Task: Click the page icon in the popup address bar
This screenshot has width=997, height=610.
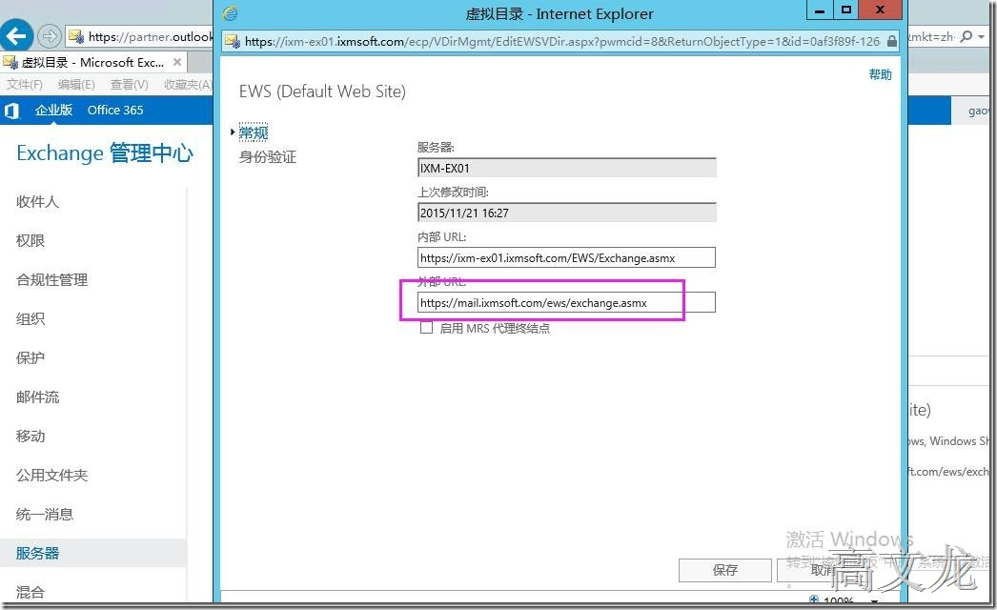Action: click(x=232, y=41)
